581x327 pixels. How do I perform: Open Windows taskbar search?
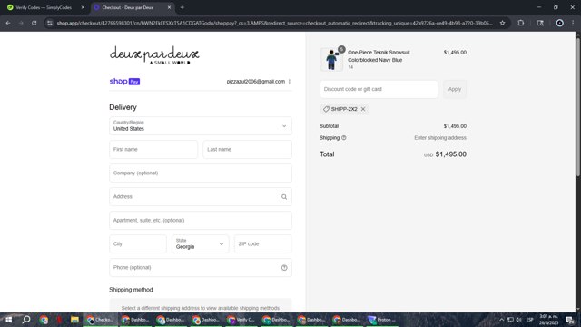pyautogui.click(x=26, y=320)
